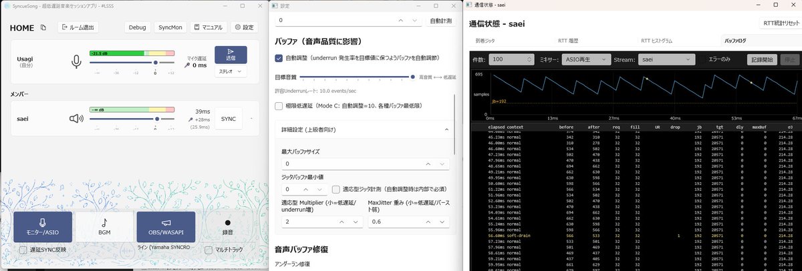Change the 件数 100 spinner

point(511,59)
